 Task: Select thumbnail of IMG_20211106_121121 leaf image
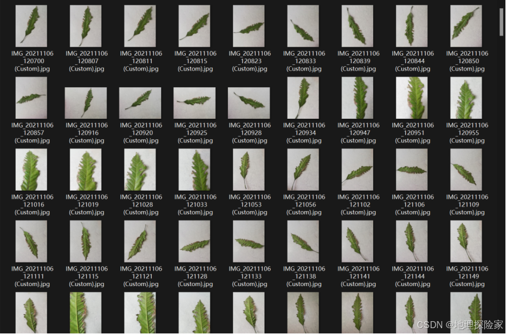click(140, 242)
